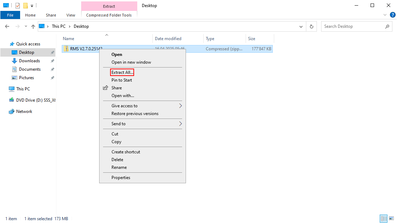Choose Cut in the context menu
The image size is (397, 223).
pos(143,134)
